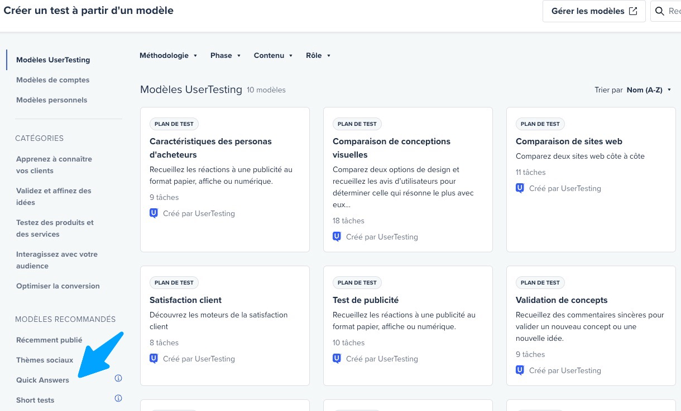Click the UserTesting logo on Test de publicité card
681x411 pixels.
tap(337, 359)
